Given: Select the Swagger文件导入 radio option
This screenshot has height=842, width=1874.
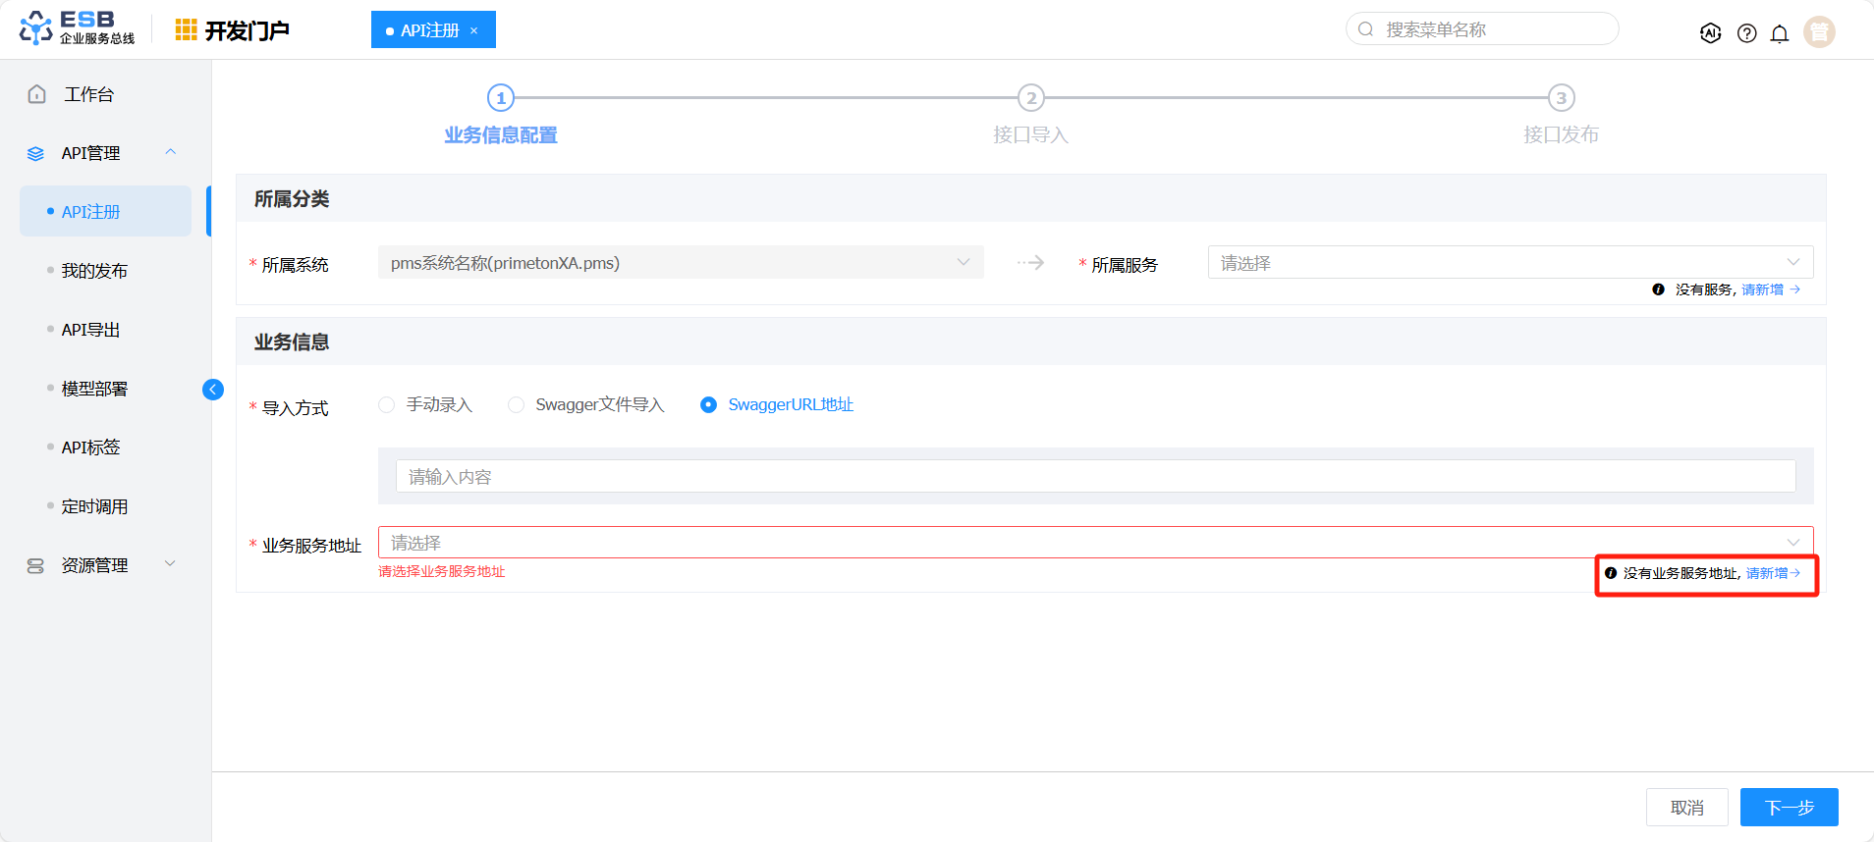Looking at the screenshot, I should coord(516,405).
